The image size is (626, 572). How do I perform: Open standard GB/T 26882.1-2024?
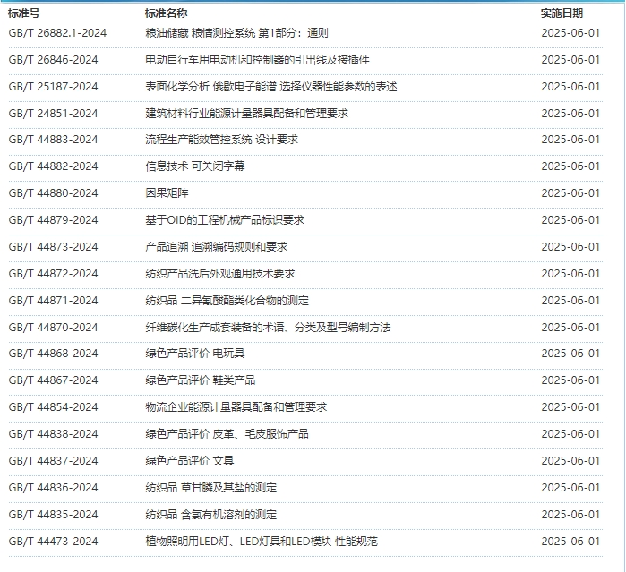click(57, 33)
